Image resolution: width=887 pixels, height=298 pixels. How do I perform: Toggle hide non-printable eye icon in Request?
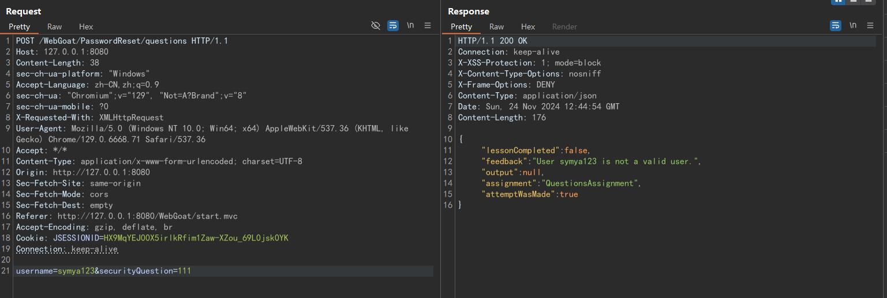[376, 26]
